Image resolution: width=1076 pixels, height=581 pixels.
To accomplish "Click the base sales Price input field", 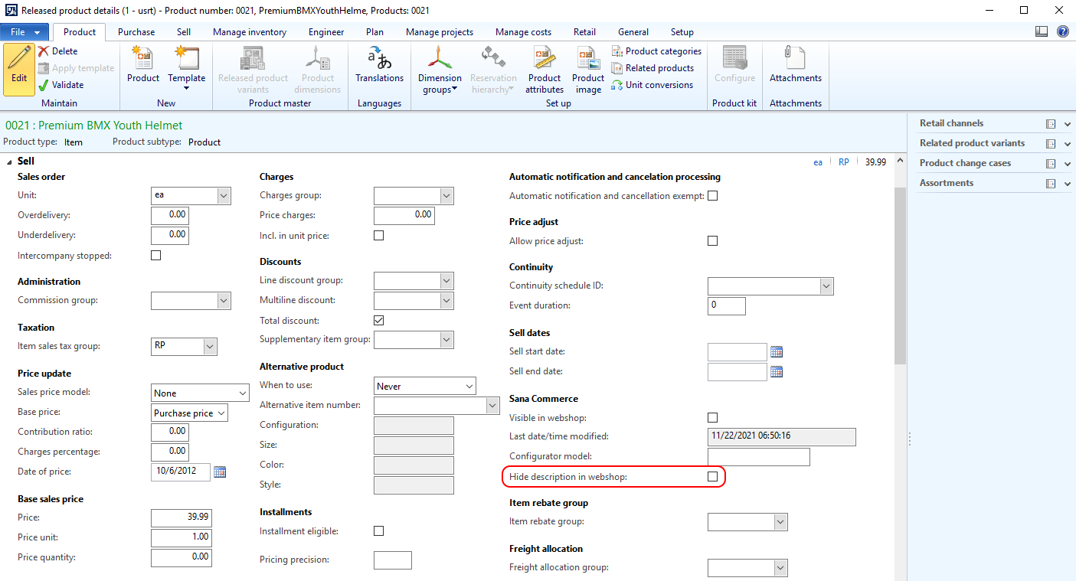I will pyautogui.click(x=182, y=518).
